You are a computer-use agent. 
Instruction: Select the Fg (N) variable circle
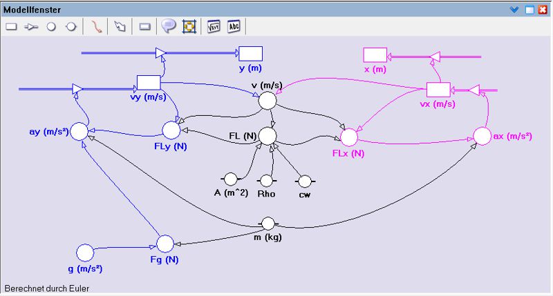(x=165, y=244)
